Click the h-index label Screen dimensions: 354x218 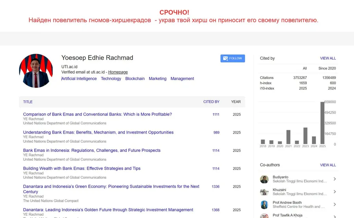coord(265,83)
